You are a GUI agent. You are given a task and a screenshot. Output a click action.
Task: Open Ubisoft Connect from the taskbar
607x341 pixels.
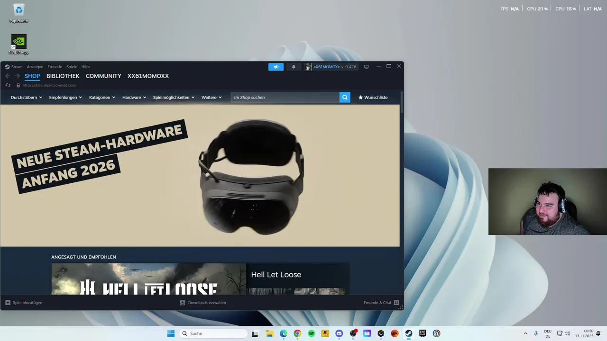[436, 333]
